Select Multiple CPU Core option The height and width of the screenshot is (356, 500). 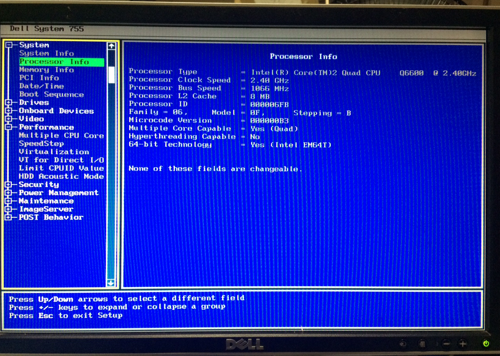[x=61, y=135]
